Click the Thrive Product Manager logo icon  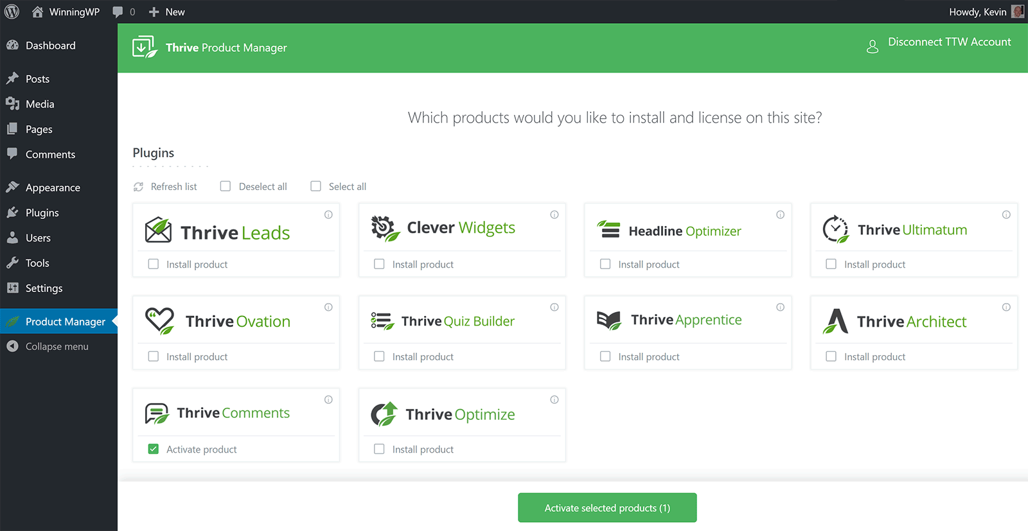145,47
